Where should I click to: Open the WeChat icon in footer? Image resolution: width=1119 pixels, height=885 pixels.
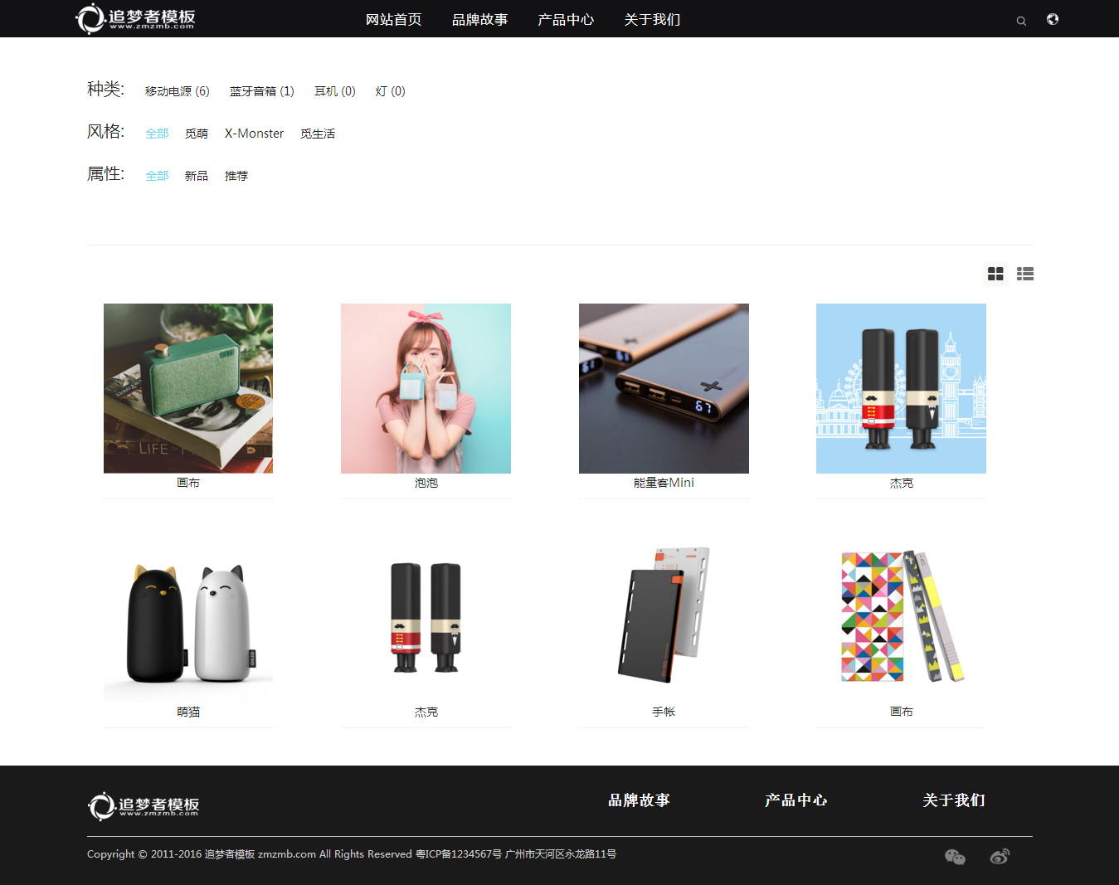[x=955, y=857]
